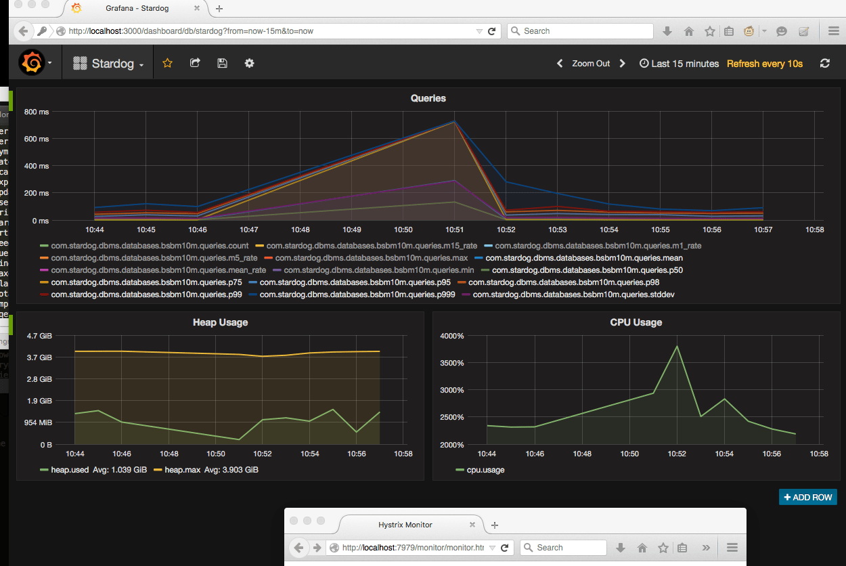This screenshot has height=566, width=846.
Task: Save the dashboard with the floppy icon
Action: click(x=222, y=63)
